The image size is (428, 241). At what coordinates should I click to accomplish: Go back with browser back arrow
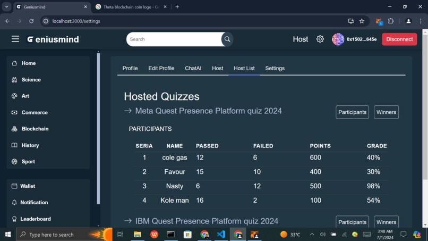tap(7, 21)
